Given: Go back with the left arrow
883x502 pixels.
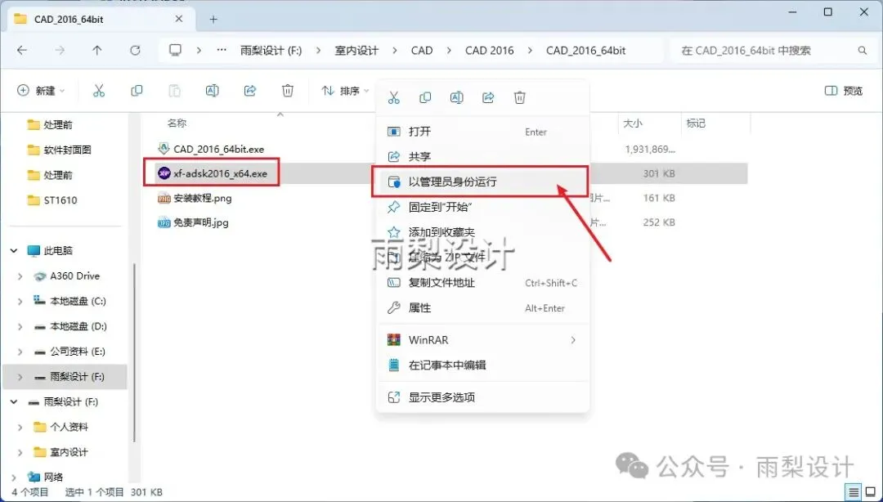Looking at the screenshot, I should tap(22, 50).
